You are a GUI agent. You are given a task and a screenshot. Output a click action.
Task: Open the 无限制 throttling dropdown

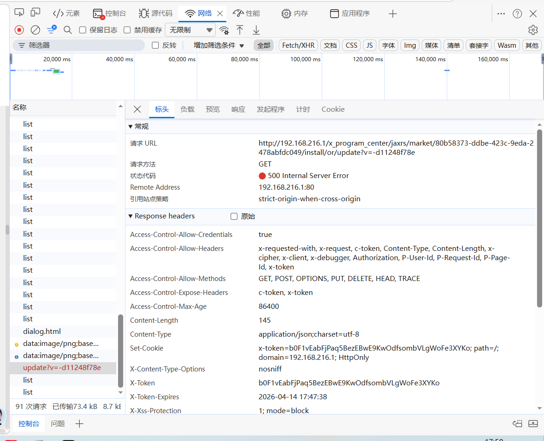coord(190,30)
